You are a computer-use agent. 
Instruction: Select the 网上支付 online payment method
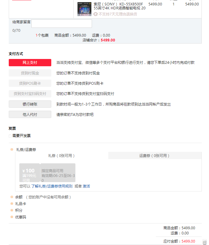click(30, 62)
